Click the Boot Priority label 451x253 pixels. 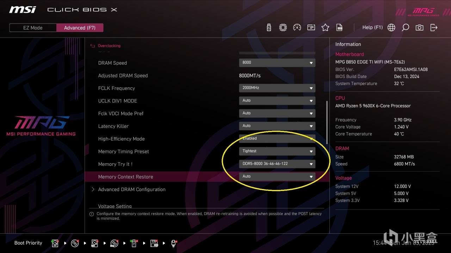click(28, 243)
